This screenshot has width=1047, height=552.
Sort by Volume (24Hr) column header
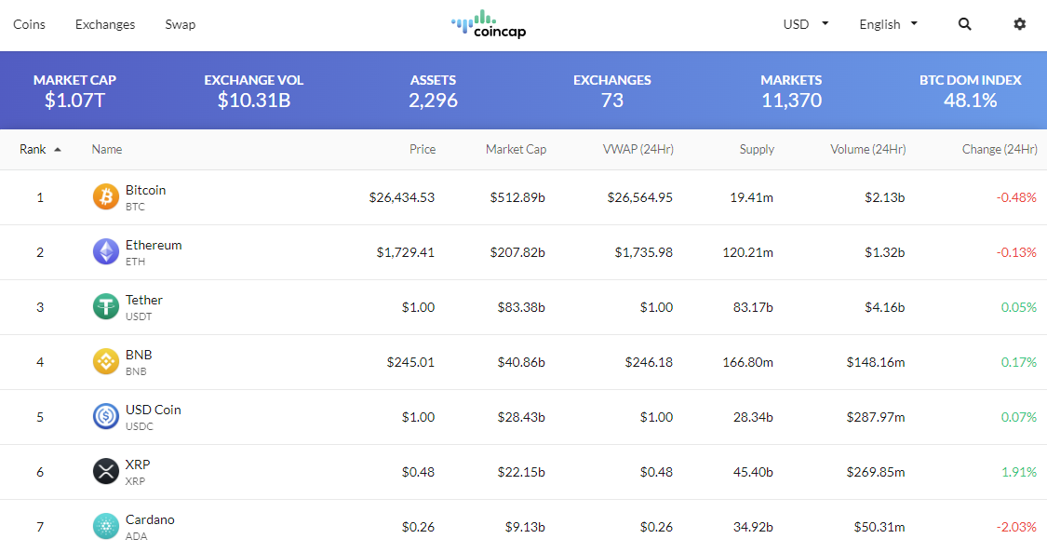[867, 150]
